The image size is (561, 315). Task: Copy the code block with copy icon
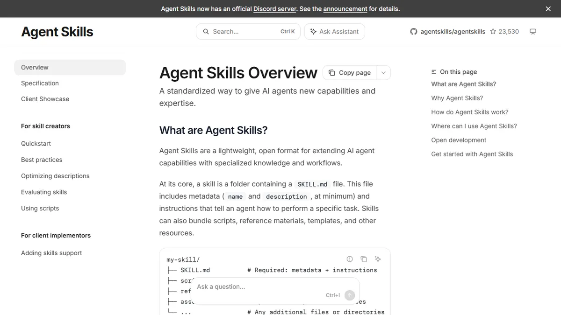364,259
